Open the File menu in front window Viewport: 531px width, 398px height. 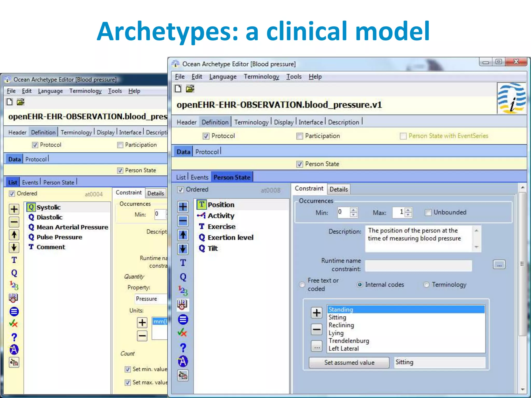click(180, 77)
